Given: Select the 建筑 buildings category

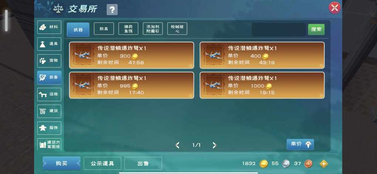Looking at the screenshot, I should 49,111.
